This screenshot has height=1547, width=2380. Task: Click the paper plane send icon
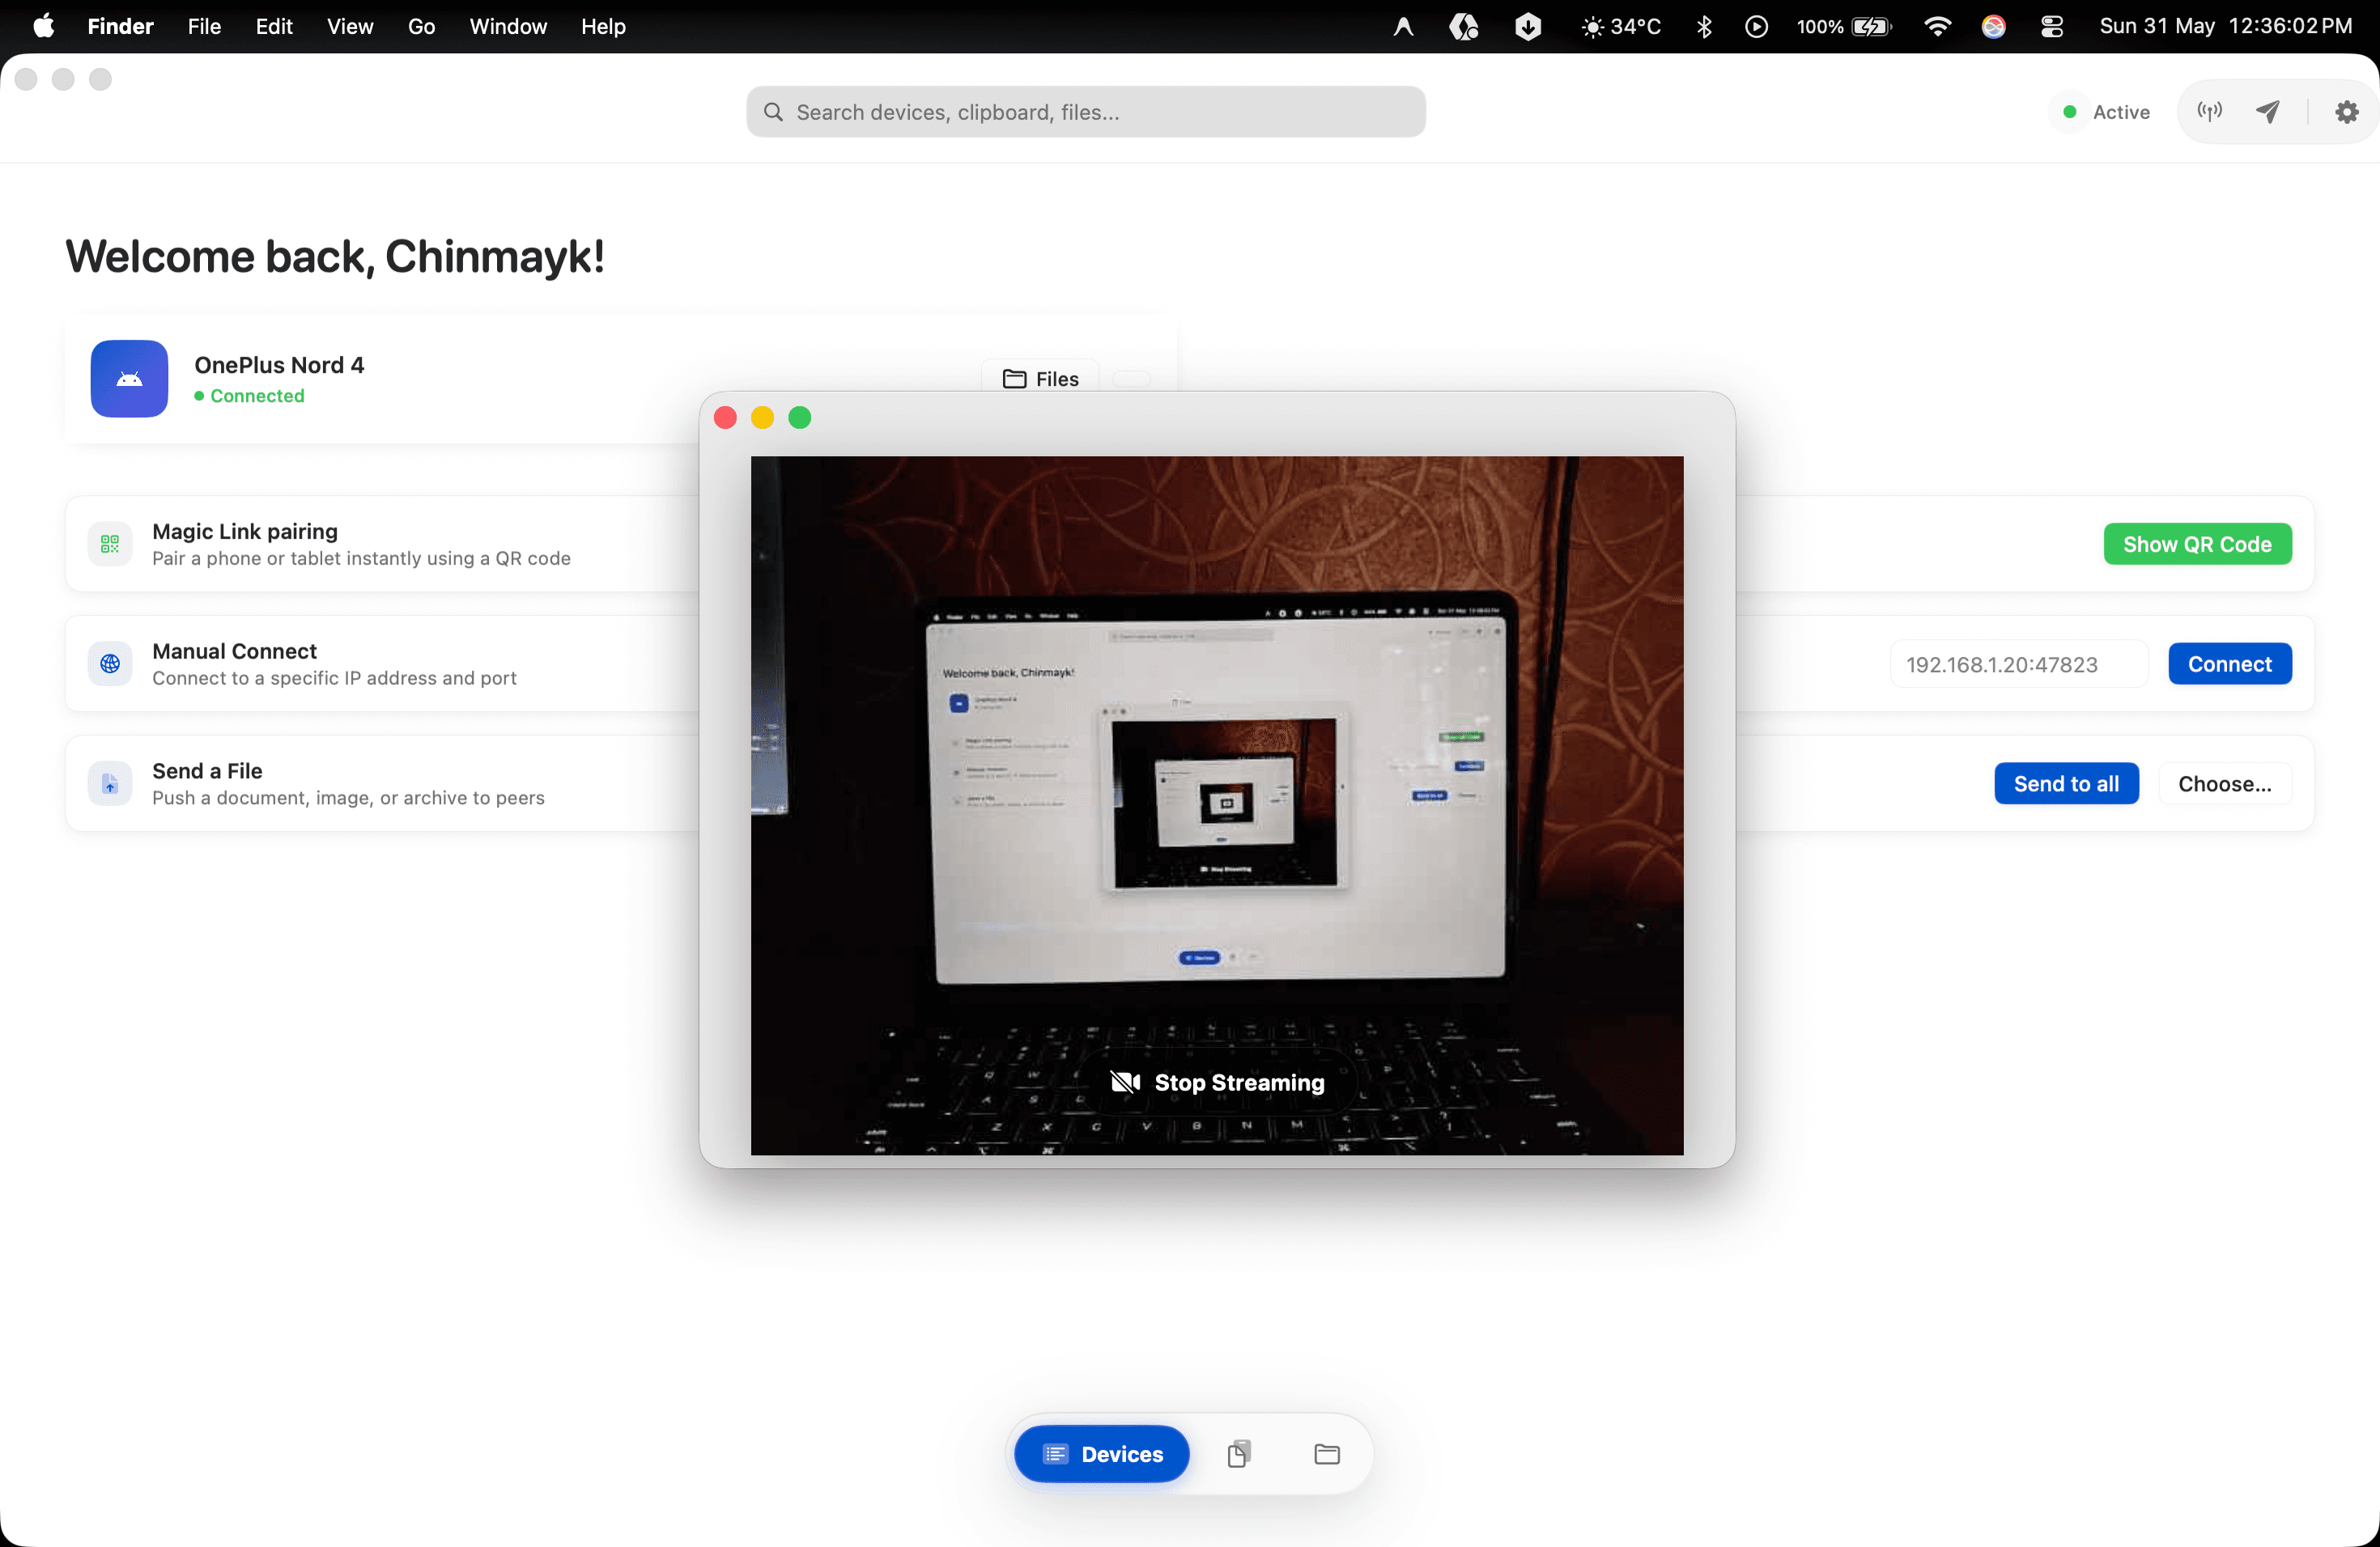[2267, 111]
